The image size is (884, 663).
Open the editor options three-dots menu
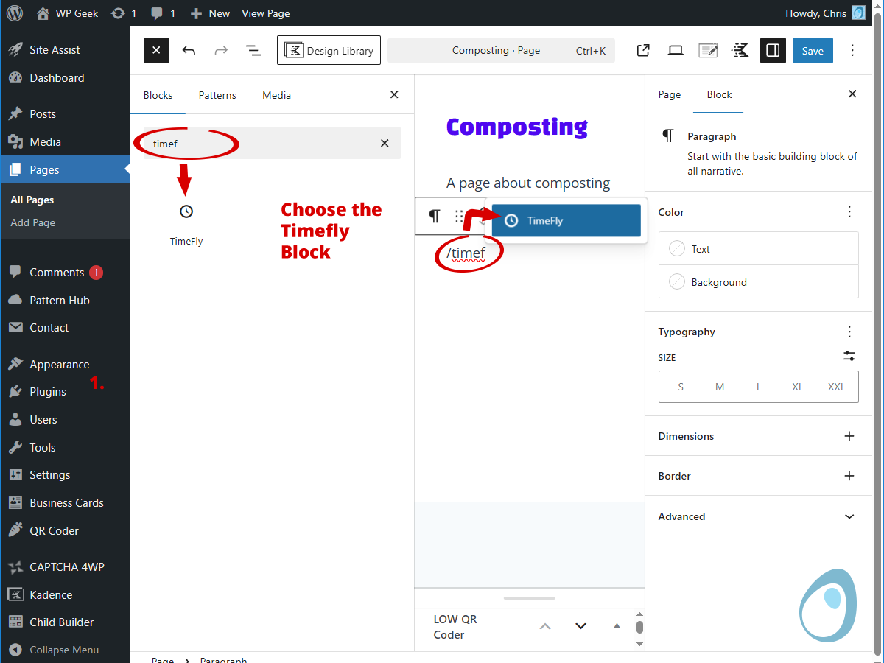[x=852, y=50]
